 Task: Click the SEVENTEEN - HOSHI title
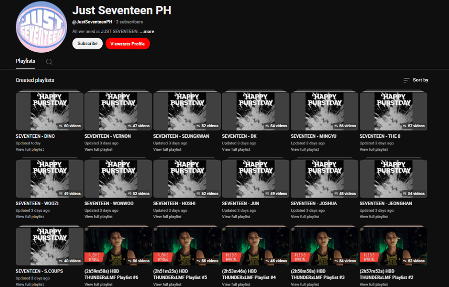174,204
